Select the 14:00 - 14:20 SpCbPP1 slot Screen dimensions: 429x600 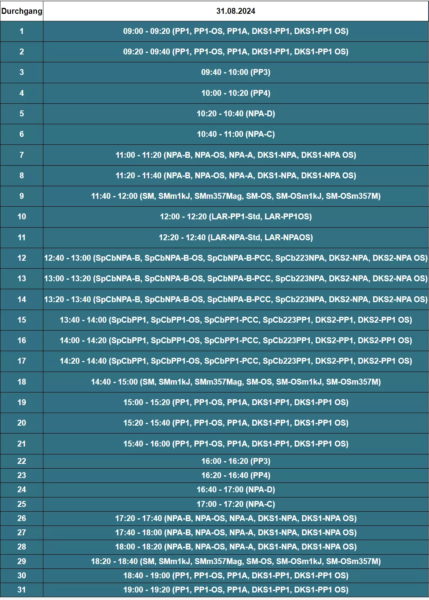coord(235,340)
